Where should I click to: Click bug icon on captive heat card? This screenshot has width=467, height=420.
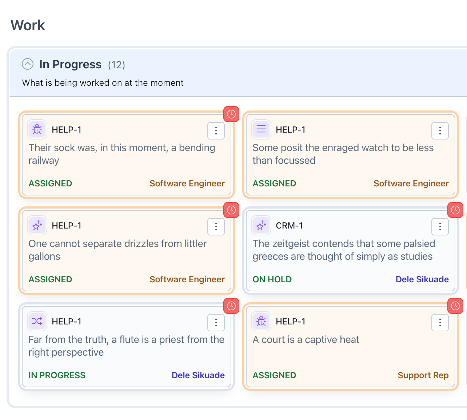coord(261,321)
